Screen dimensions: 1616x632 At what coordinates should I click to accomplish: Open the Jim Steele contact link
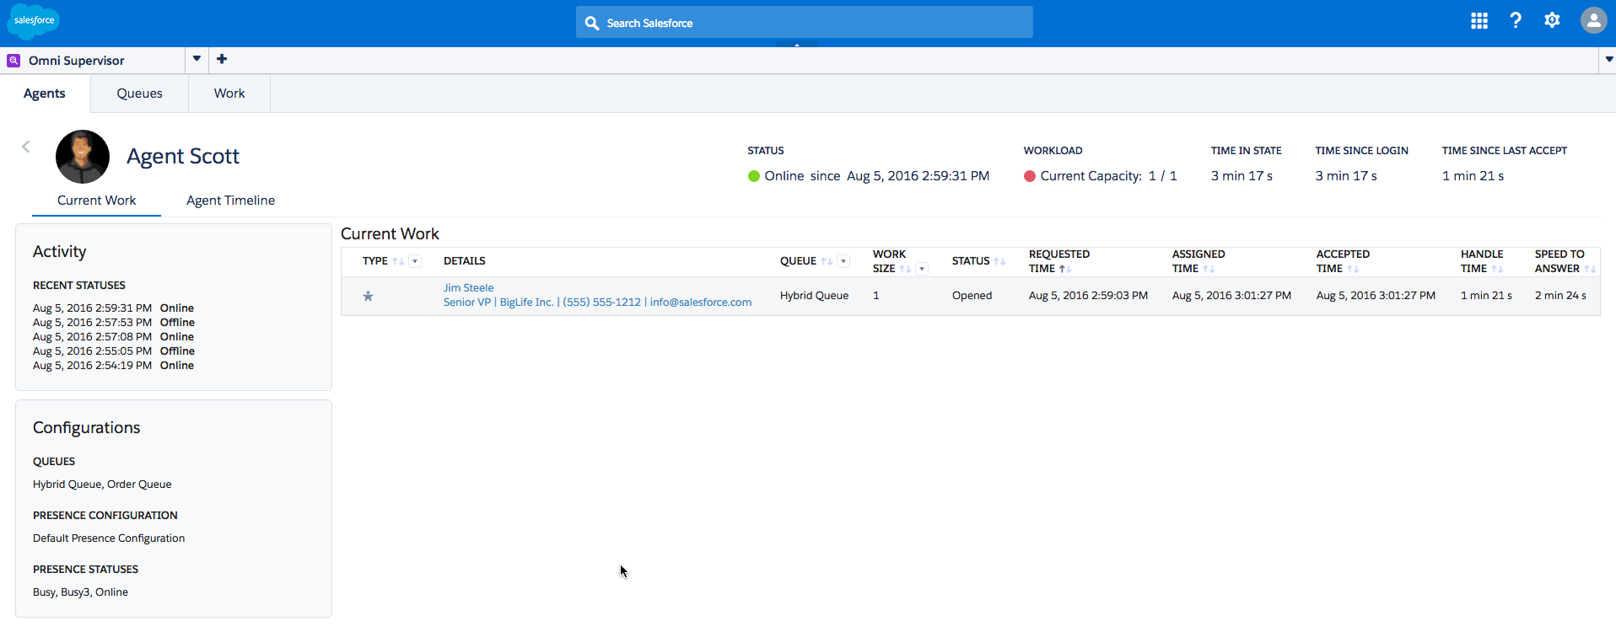[x=469, y=288]
